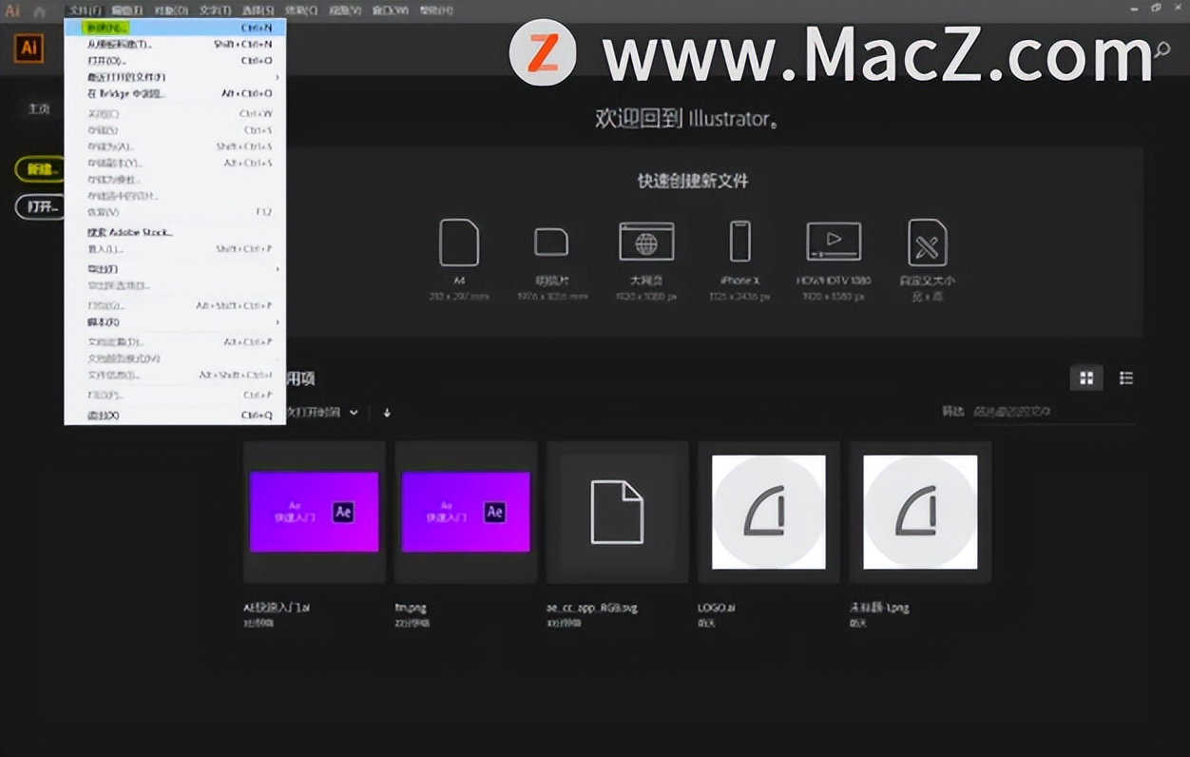Open the LOGO.ai recent file thumbnail

tap(767, 511)
